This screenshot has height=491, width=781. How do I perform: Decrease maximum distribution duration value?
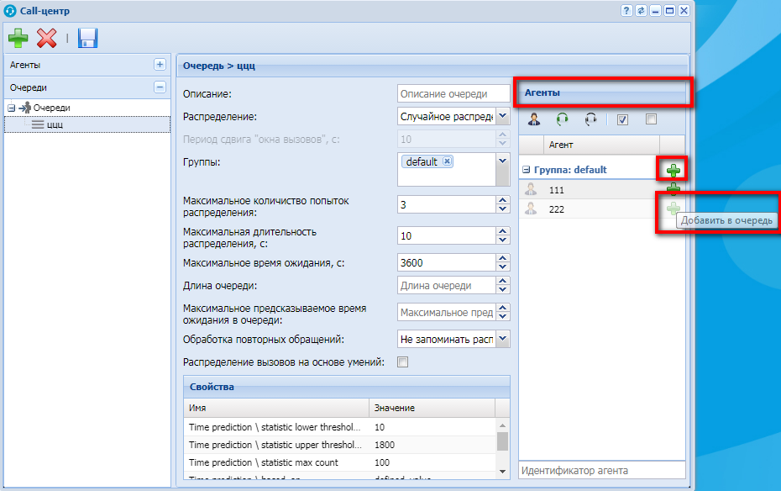point(503,240)
